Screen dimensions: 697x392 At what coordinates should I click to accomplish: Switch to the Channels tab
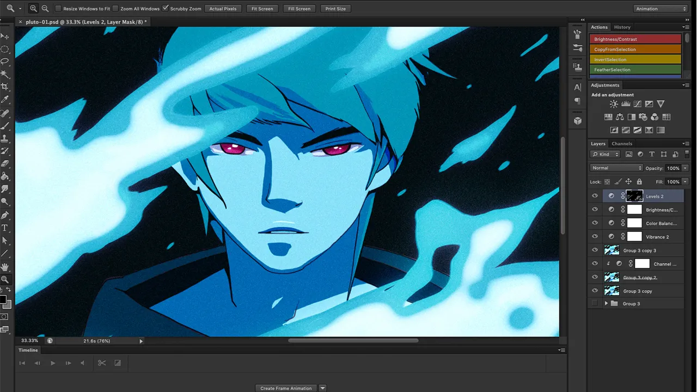click(x=622, y=144)
